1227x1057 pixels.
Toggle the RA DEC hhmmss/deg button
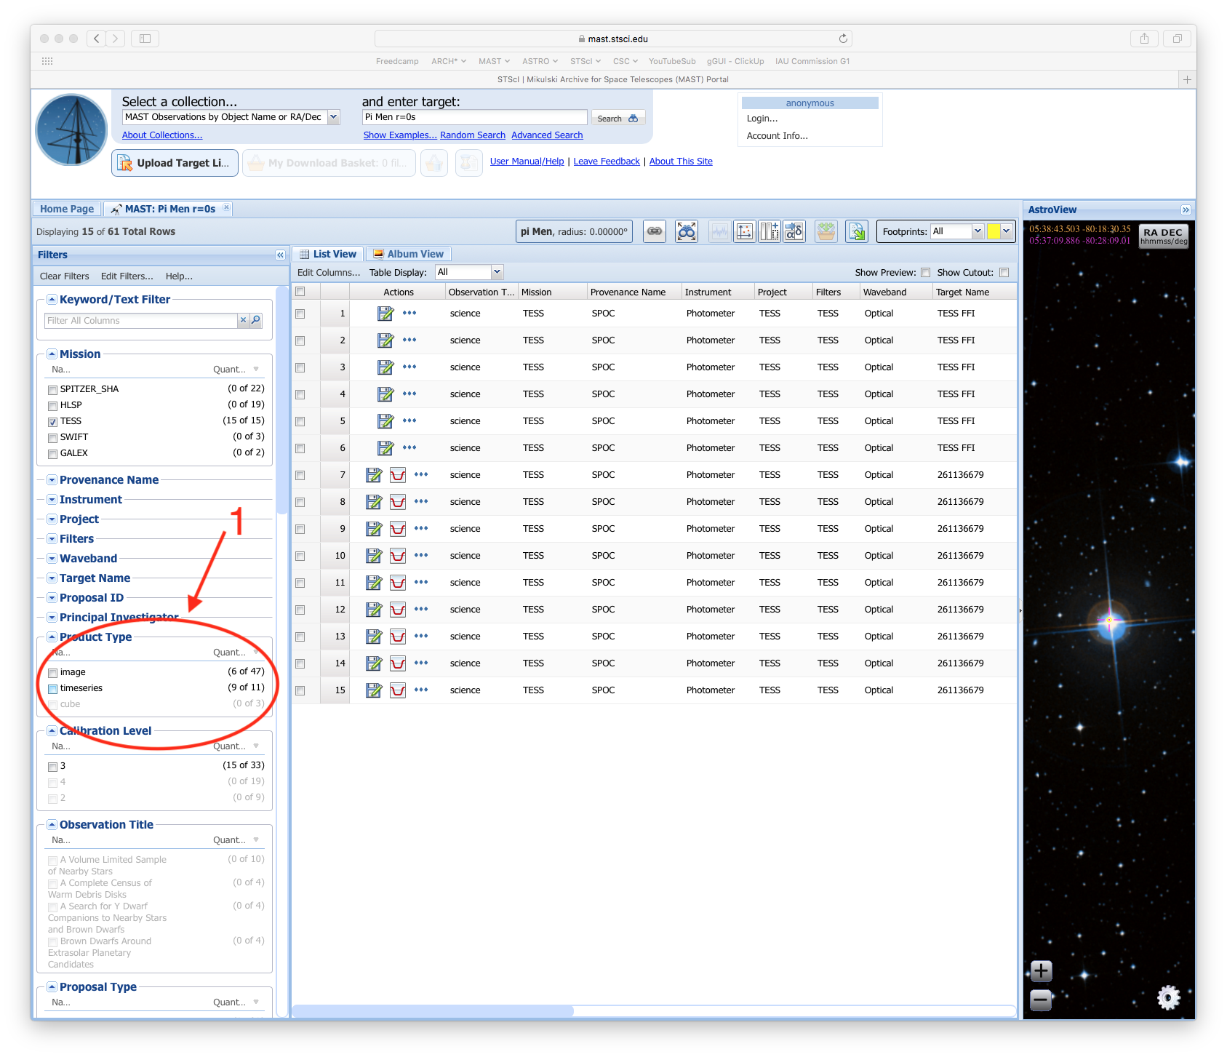(1163, 236)
